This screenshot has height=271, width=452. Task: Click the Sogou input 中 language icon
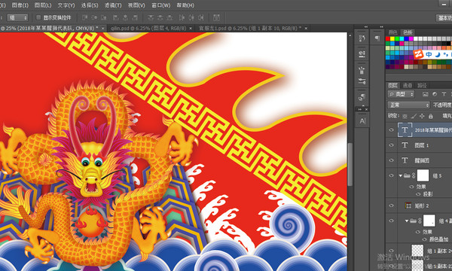[x=429, y=54]
